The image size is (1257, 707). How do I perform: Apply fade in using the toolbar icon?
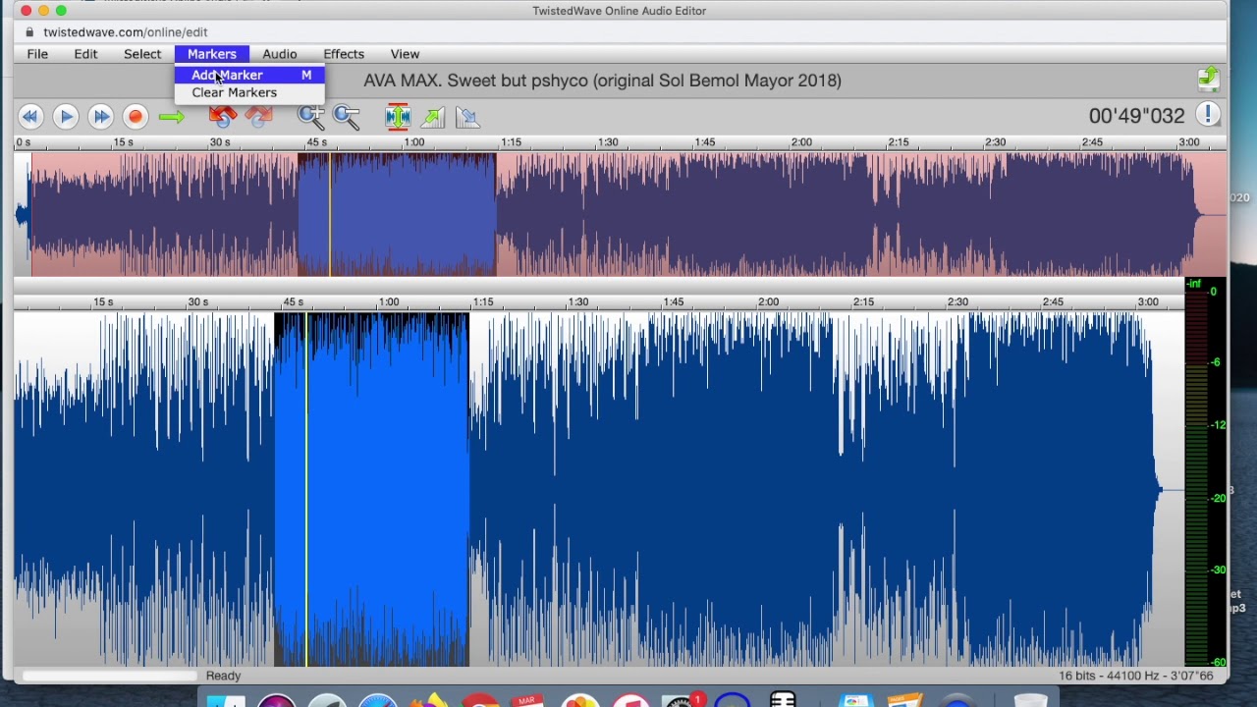point(433,117)
